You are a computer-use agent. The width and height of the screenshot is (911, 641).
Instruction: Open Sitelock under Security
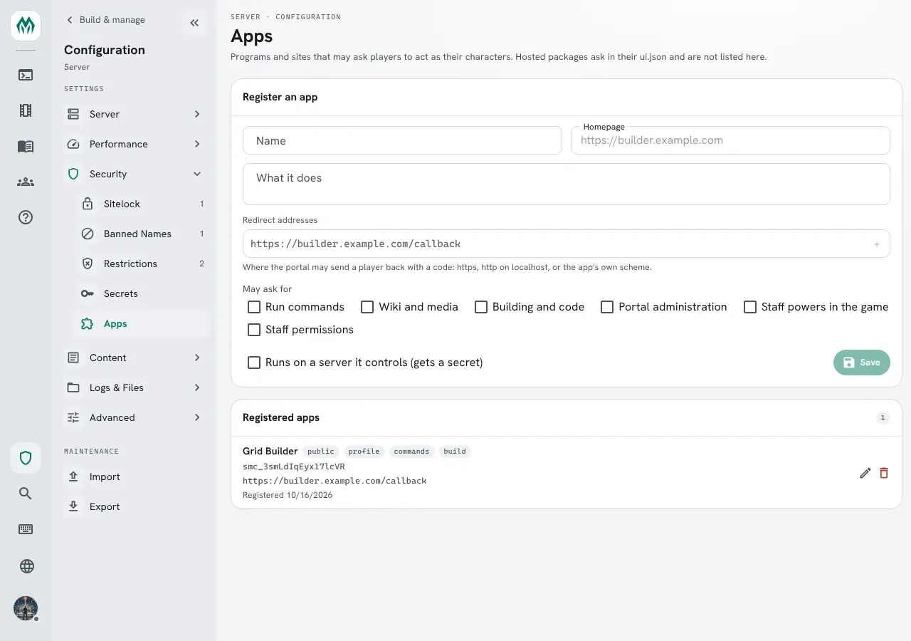pos(141,204)
